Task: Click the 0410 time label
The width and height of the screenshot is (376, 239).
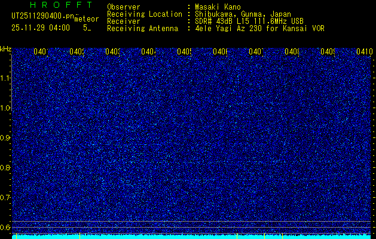Action: coord(364,51)
